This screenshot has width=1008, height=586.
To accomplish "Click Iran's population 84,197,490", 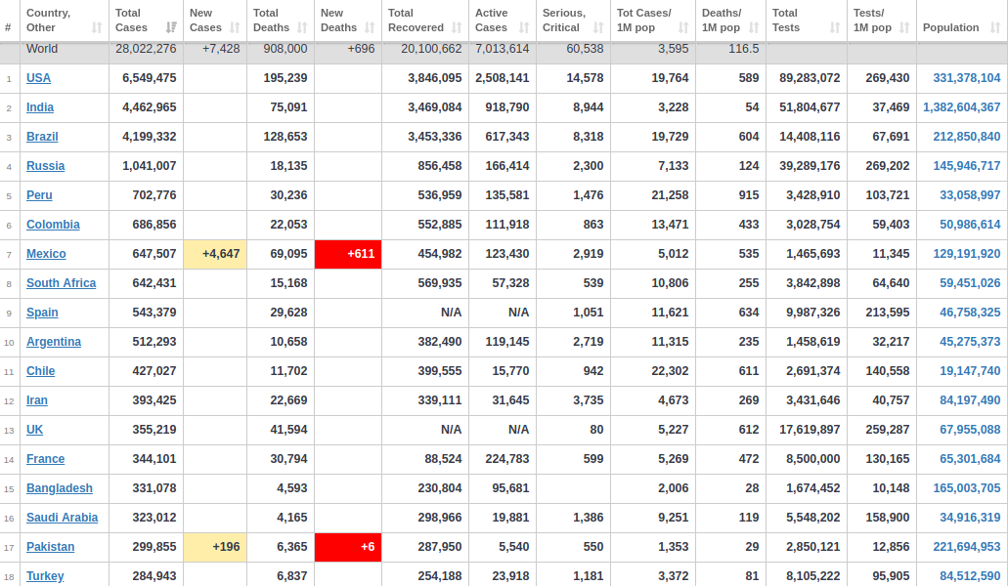I will (970, 400).
